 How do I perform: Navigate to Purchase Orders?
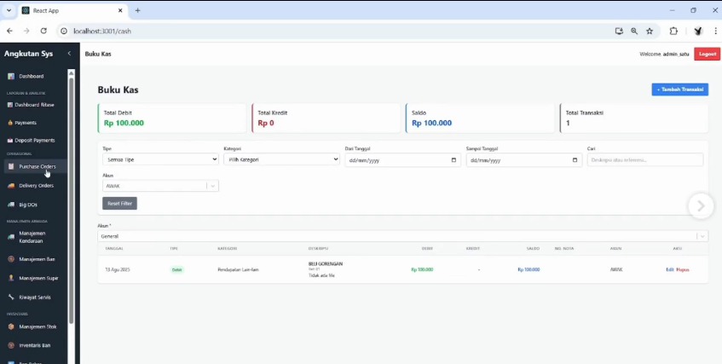(x=36, y=167)
